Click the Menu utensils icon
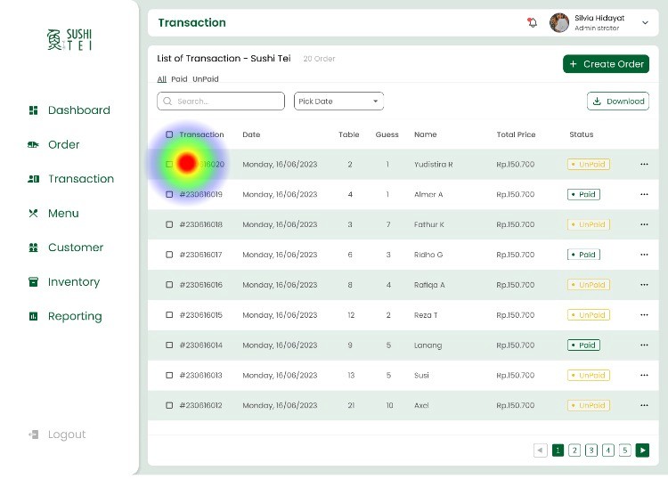The height and width of the screenshot is (479, 668). pyautogui.click(x=33, y=214)
